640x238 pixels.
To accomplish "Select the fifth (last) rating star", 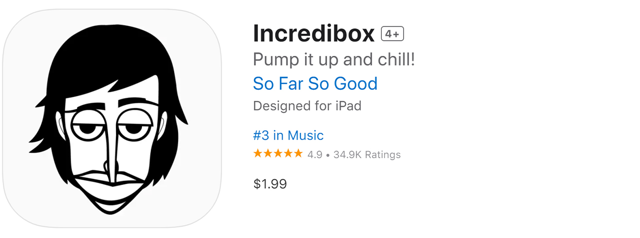I will tap(298, 154).
